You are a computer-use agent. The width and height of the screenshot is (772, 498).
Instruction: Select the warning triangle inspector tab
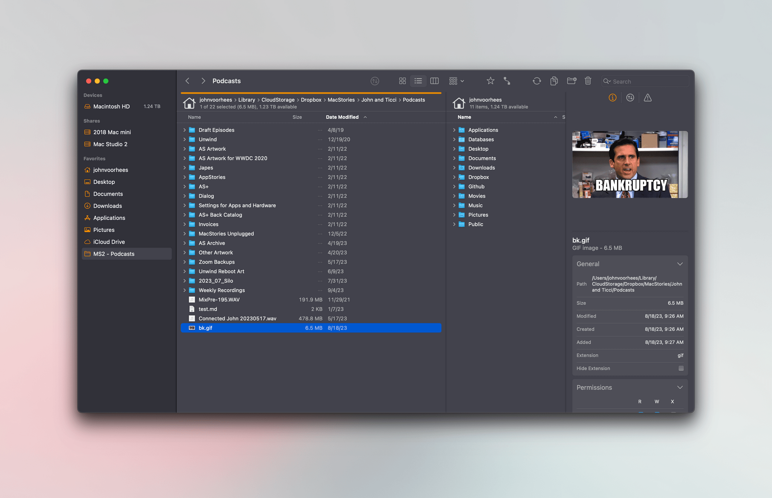[648, 98]
